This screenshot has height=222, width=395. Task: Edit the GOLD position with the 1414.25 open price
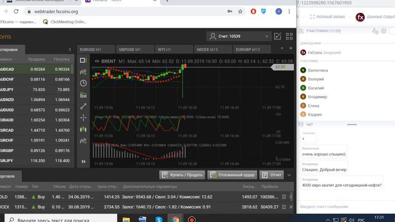[x=284, y=197]
